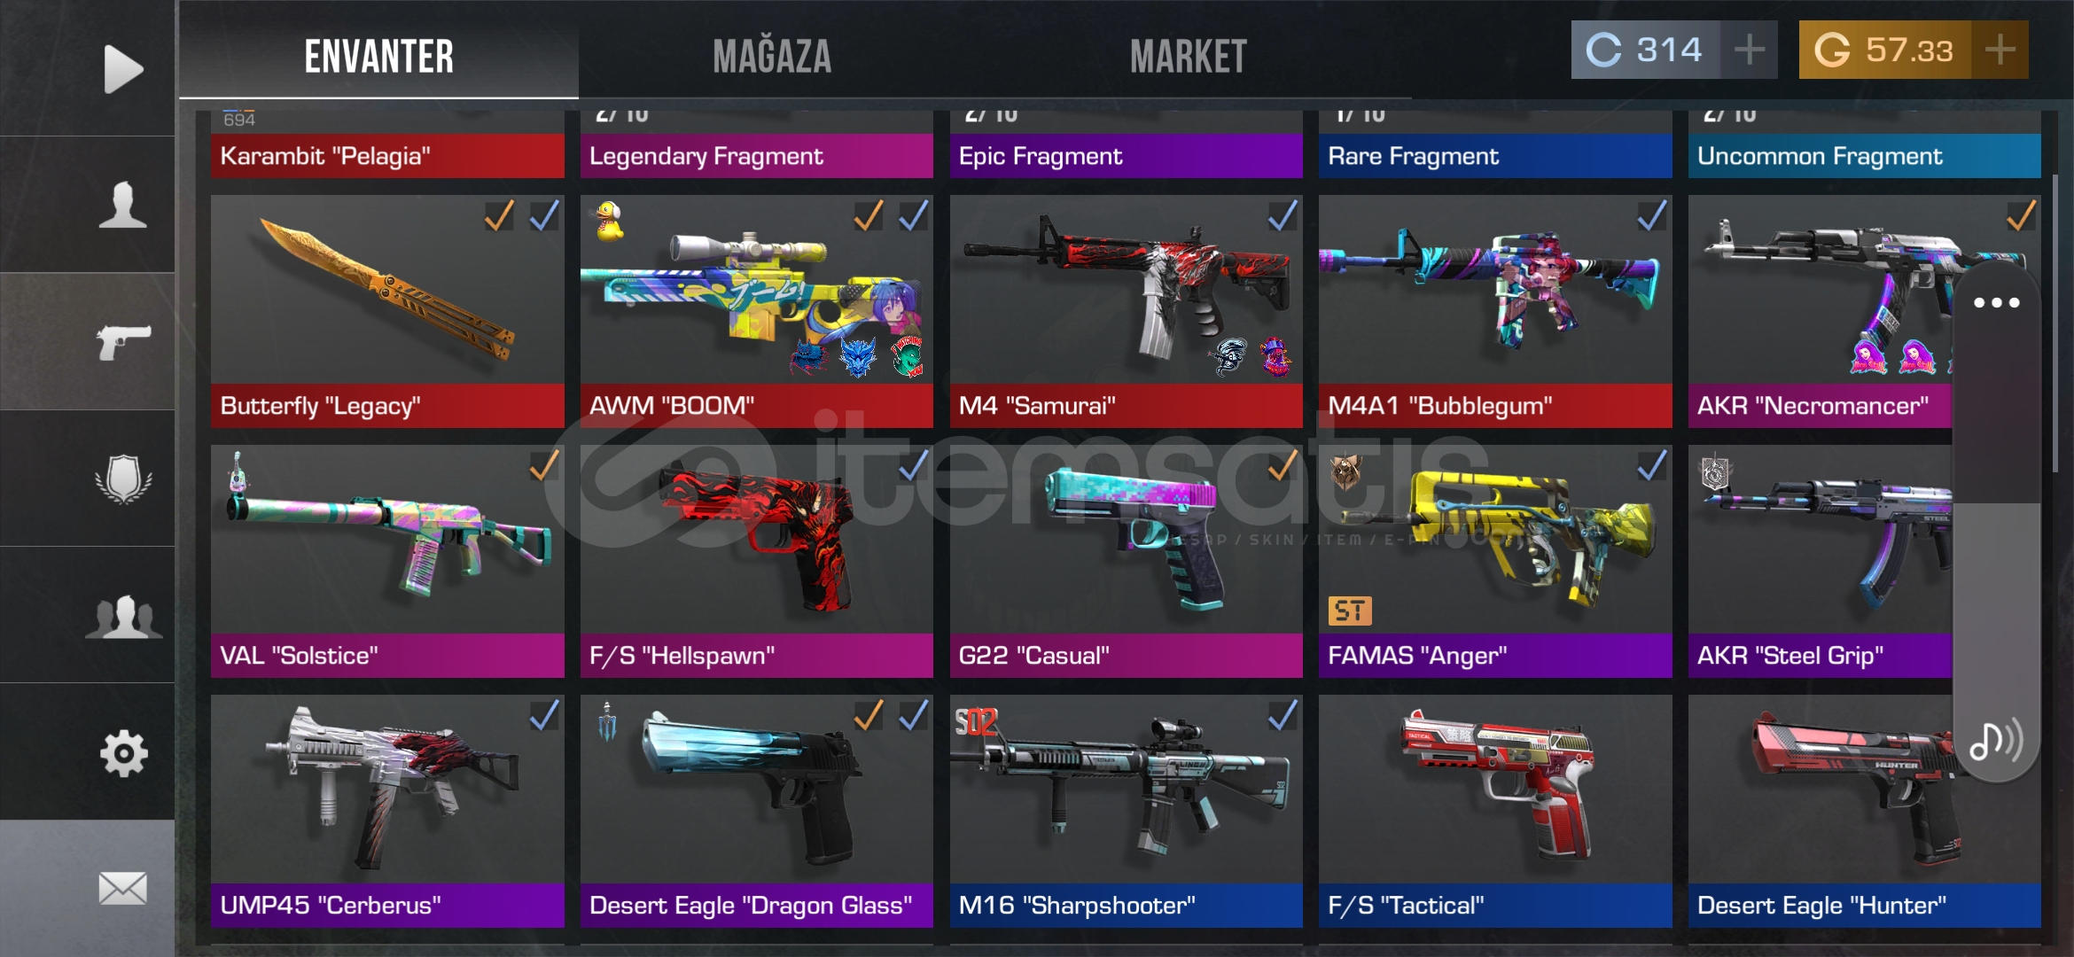Open the friends group icon

click(x=123, y=617)
